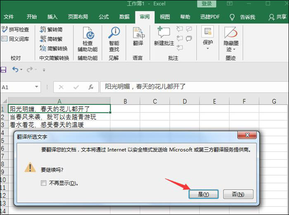Open Chinese conversion options (简繁转换)
This screenshot has width=289, height=215.
[x=53, y=49]
